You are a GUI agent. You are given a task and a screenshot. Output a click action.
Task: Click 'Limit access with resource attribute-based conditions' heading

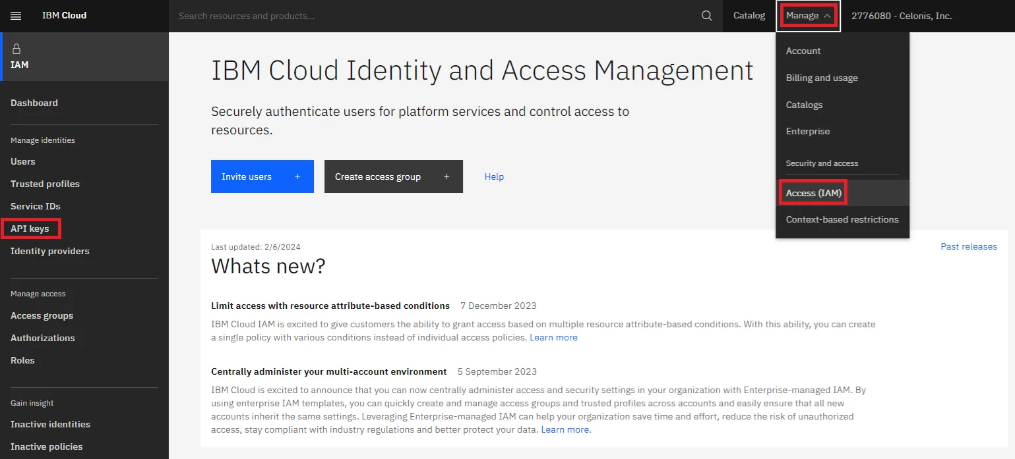330,306
